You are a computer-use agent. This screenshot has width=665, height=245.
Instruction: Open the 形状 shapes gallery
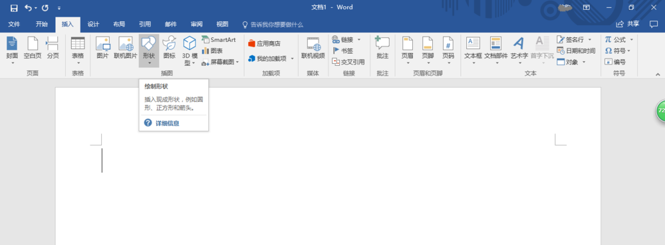149,50
